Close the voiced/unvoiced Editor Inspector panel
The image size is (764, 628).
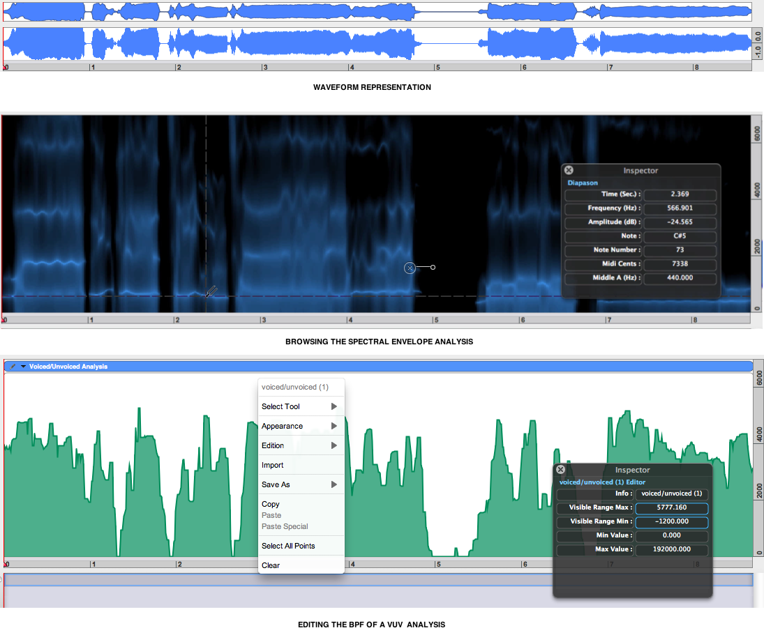[560, 470]
